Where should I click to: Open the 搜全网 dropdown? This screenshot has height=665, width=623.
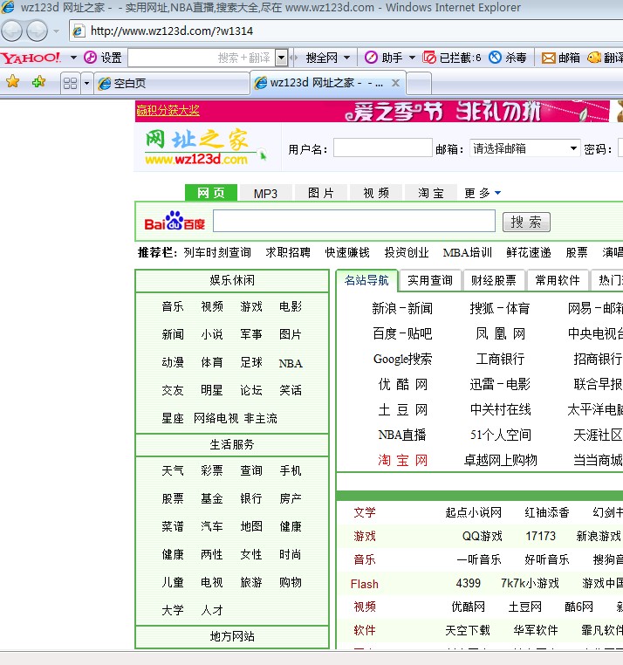tap(327, 58)
